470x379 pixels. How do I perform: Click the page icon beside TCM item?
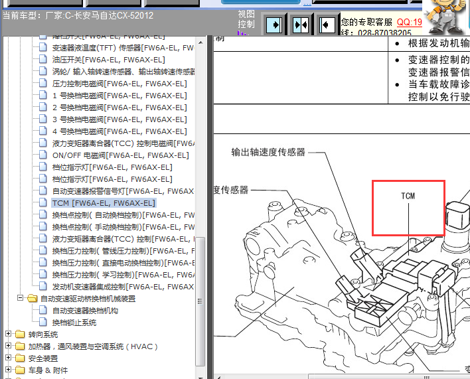(43, 202)
